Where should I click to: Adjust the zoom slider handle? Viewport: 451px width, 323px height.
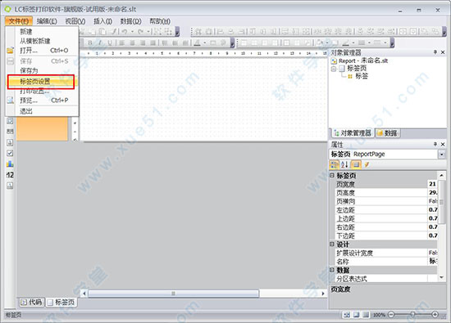[x=412, y=315]
